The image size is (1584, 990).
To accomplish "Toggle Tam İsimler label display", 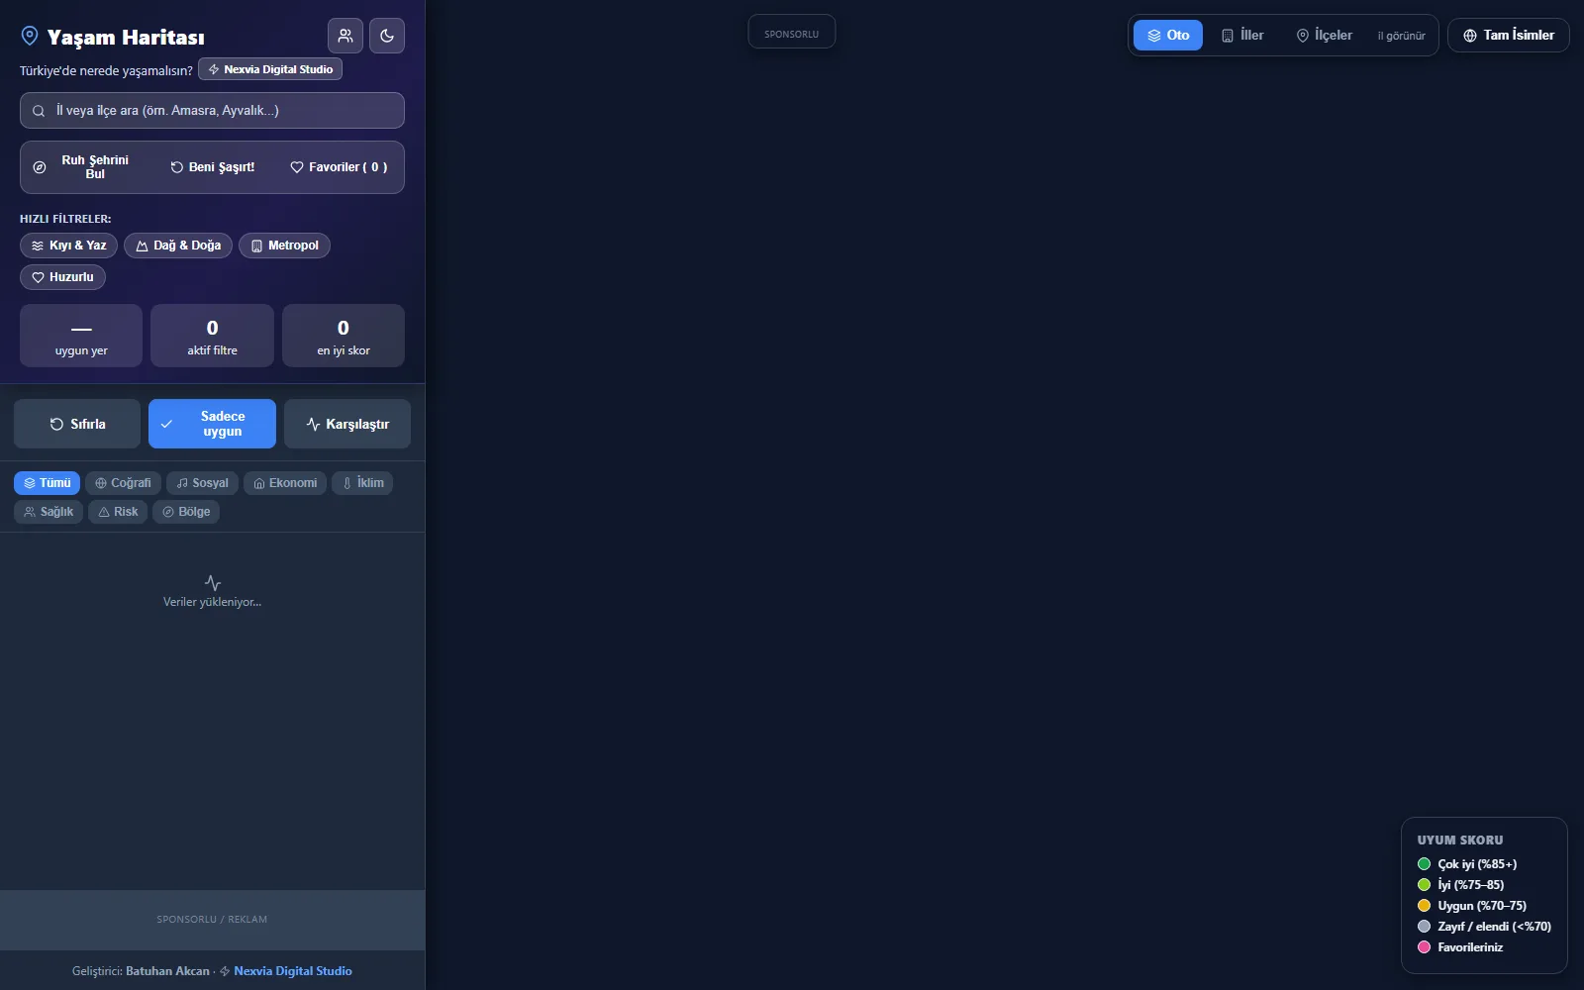I will [1509, 36].
